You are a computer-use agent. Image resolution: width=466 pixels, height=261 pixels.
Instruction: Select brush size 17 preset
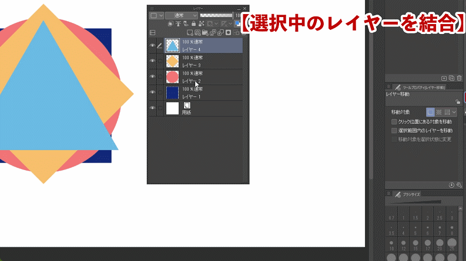(x=428, y=245)
